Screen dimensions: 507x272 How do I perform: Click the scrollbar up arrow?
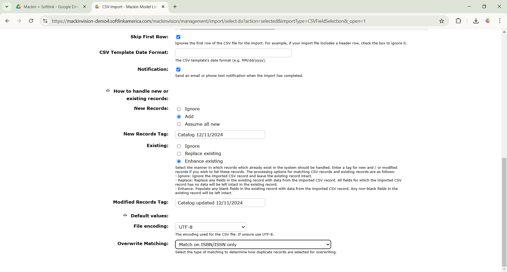(x=504, y=32)
